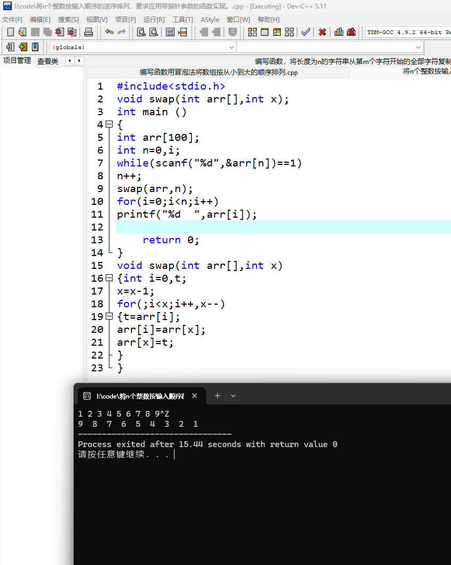Open the TDM-GCC 4.9.2 compiler selector

(408, 32)
